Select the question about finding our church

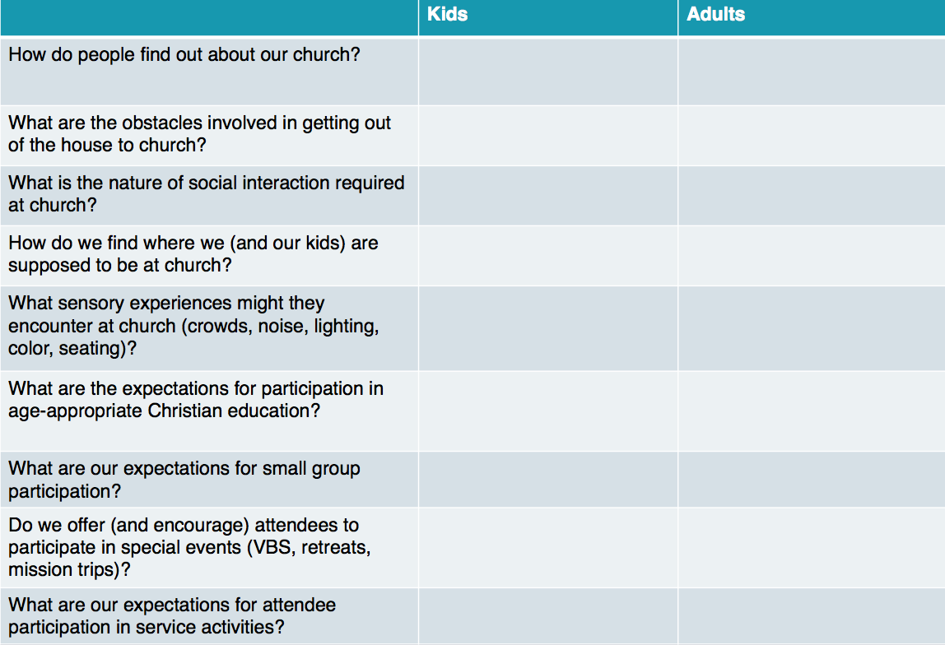pos(184,57)
